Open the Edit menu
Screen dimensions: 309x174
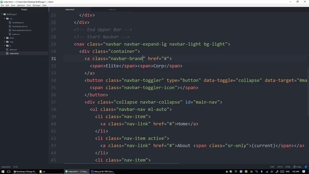[x=8, y=5]
